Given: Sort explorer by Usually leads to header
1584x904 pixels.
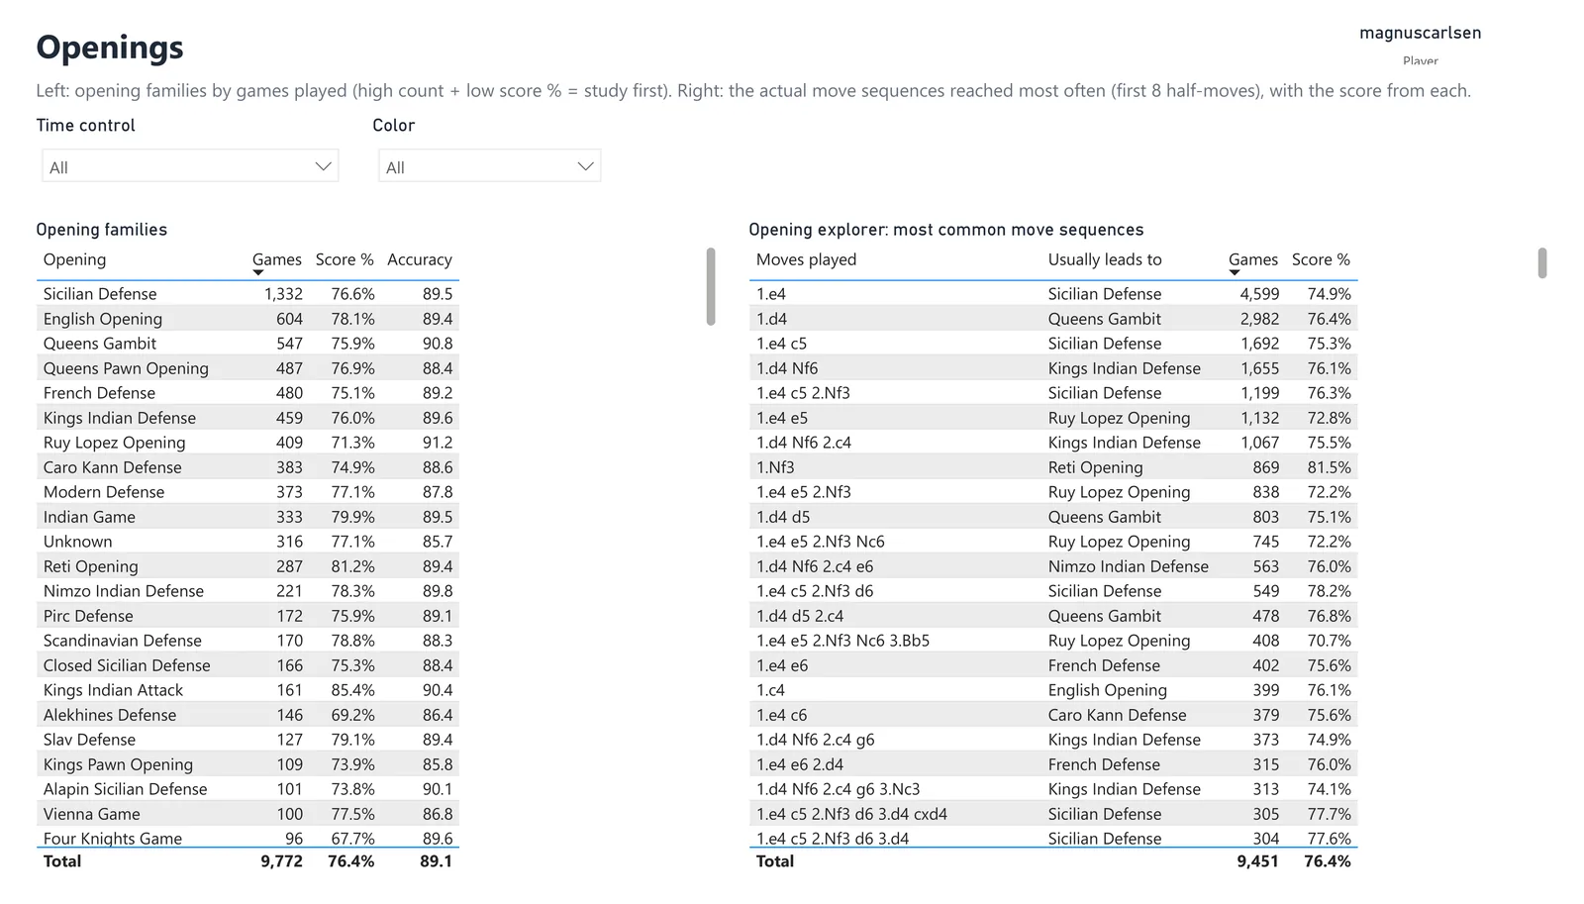Looking at the screenshot, I should [x=1105, y=259].
